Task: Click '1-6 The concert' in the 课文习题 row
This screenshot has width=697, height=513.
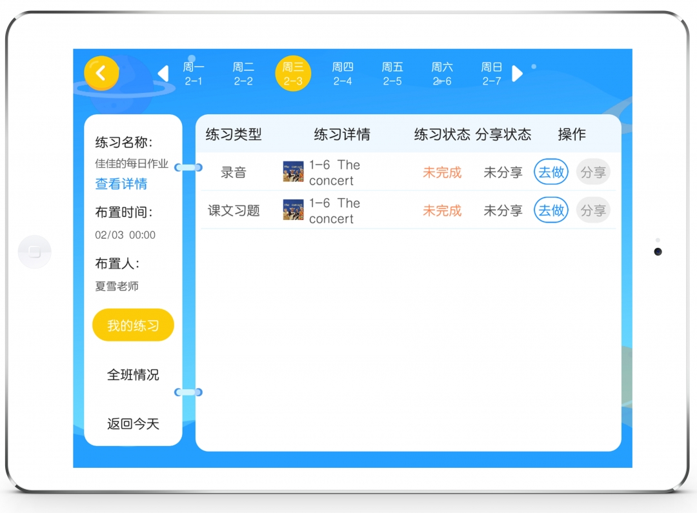Action: coord(335,211)
